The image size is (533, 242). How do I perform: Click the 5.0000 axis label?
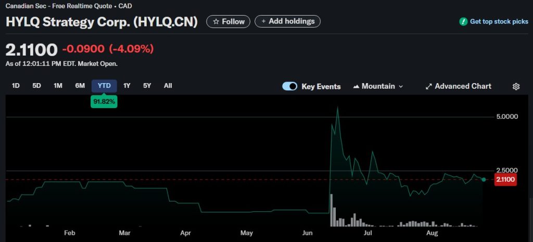point(507,117)
